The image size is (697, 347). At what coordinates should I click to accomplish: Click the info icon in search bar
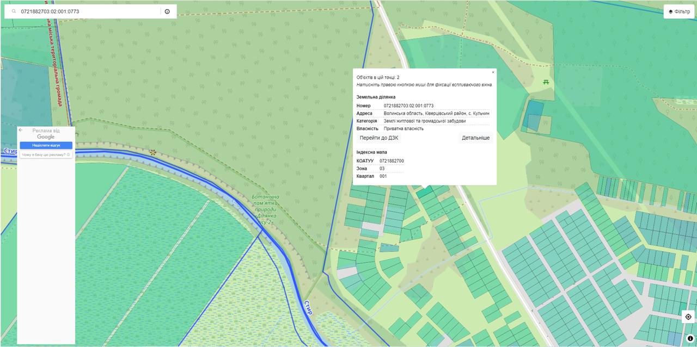pos(167,11)
